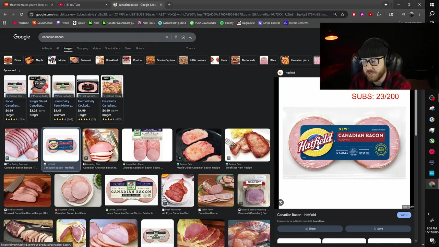
Task: Filter images by Pizza chip
Action: pos(13,60)
